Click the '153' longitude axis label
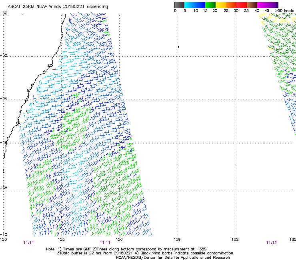The height and width of the screenshot is (260, 296). click(x=61, y=240)
